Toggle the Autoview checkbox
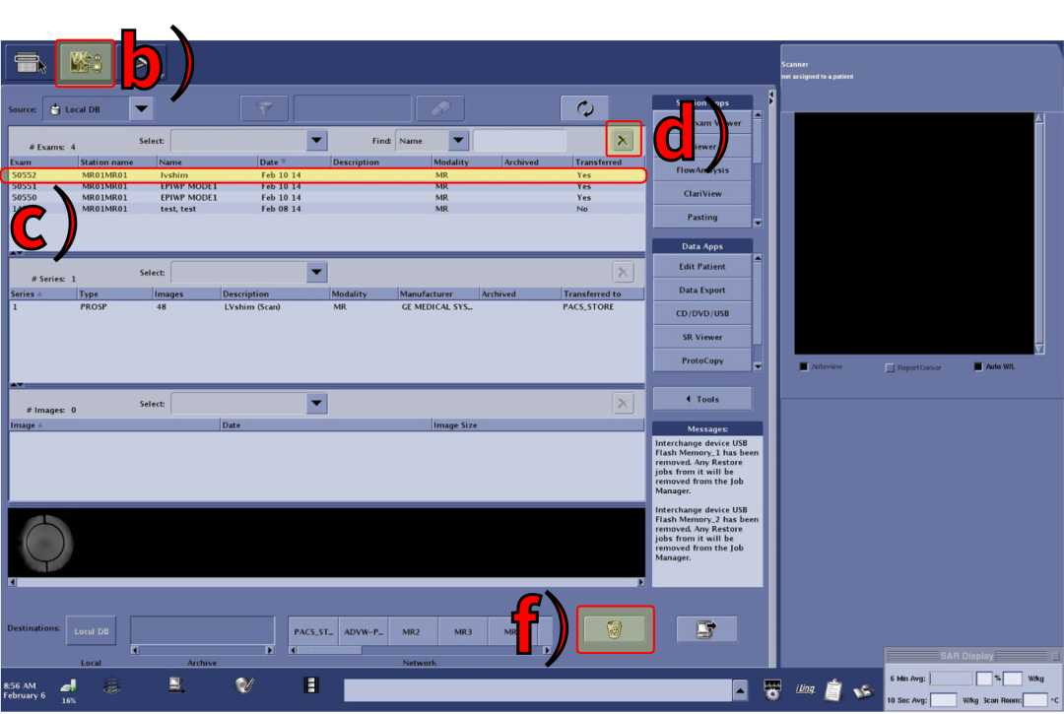Viewport: 1064px width, 714px height. (804, 367)
